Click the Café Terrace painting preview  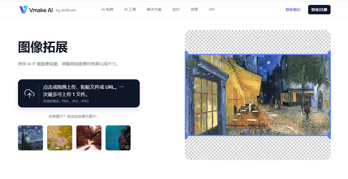click(x=258, y=95)
